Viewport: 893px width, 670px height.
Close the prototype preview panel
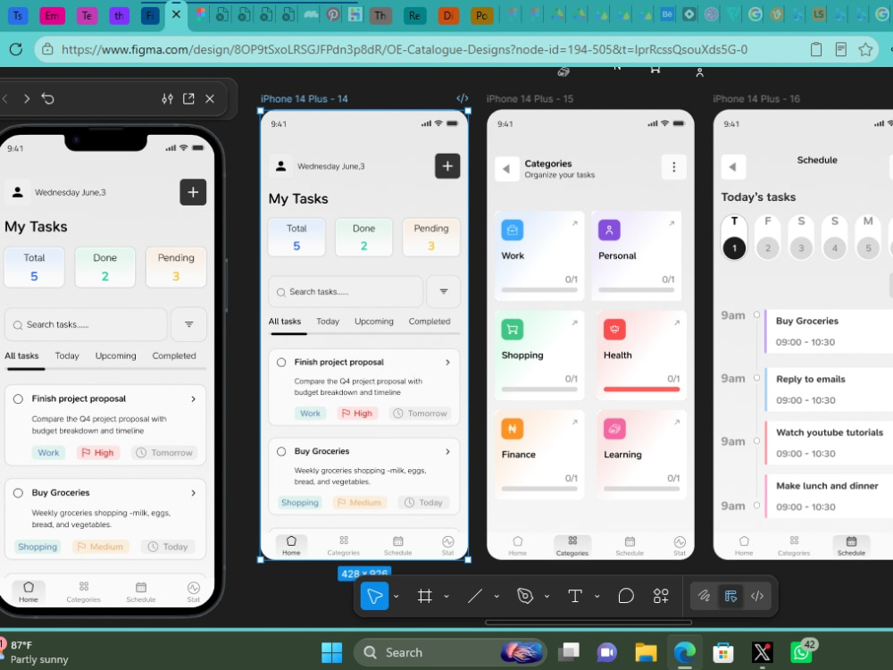(x=210, y=99)
